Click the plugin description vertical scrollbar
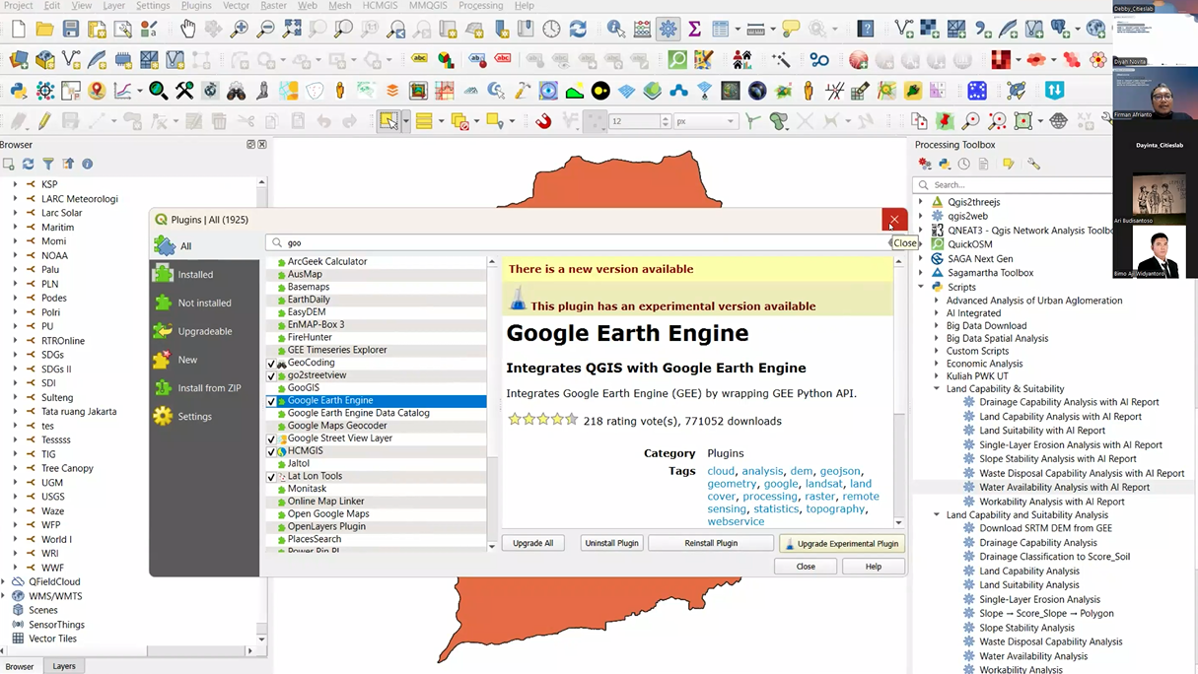1198x674 pixels. click(x=898, y=392)
